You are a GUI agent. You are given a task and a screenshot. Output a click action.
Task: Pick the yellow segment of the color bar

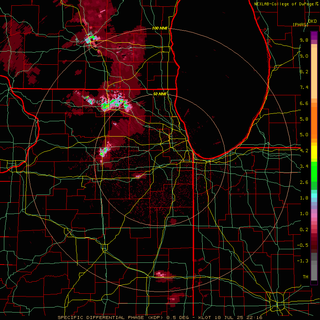314,152
